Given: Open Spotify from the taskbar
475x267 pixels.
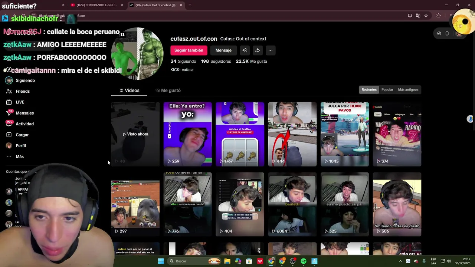Looking at the screenshot, I should tap(304, 261).
